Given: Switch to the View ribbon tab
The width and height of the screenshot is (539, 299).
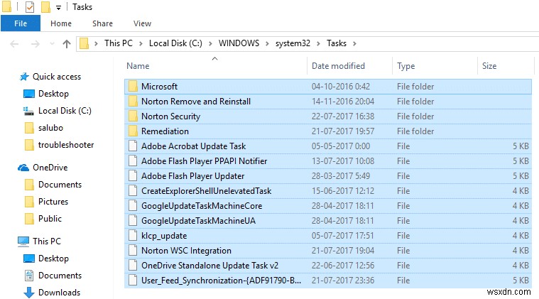Looking at the screenshot, I should (142, 23).
